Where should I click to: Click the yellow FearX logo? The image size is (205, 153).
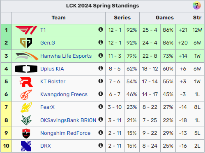click(26, 107)
